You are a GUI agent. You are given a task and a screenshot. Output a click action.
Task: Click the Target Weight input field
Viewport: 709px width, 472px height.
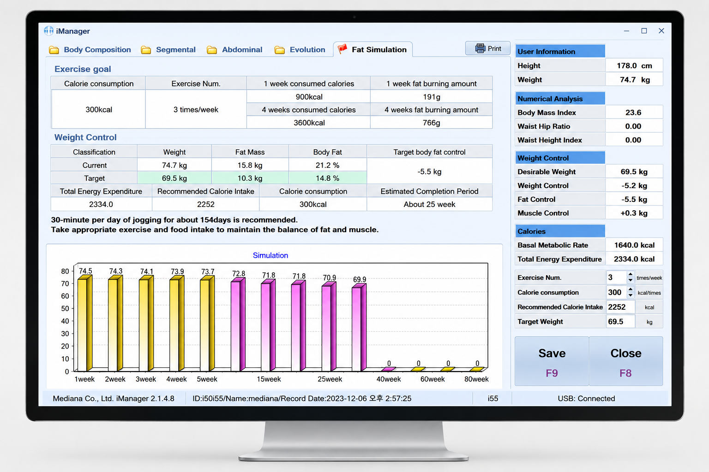click(x=620, y=322)
